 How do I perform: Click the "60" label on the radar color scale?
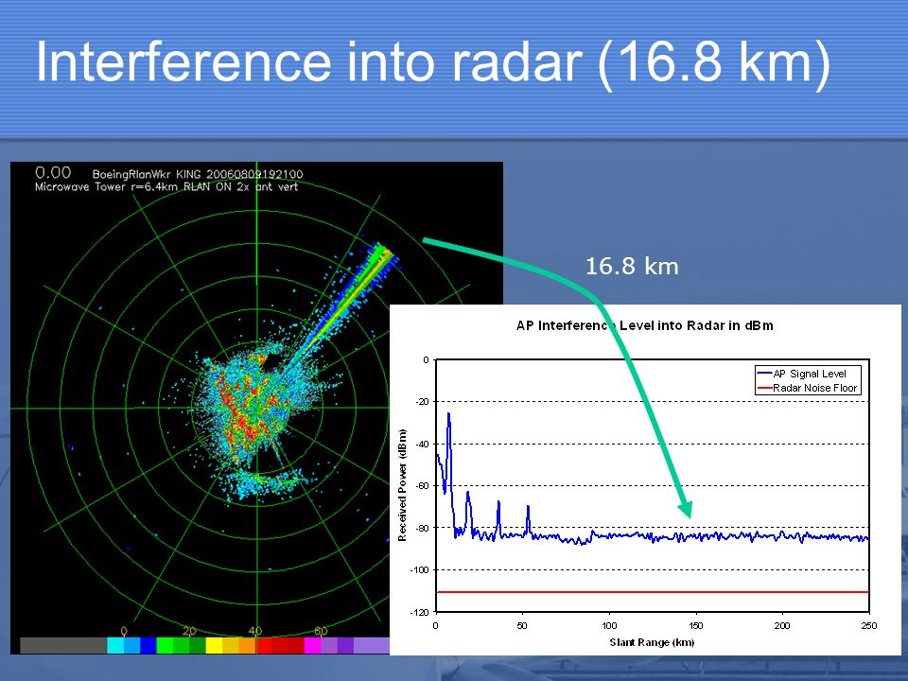pyautogui.click(x=321, y=631)
